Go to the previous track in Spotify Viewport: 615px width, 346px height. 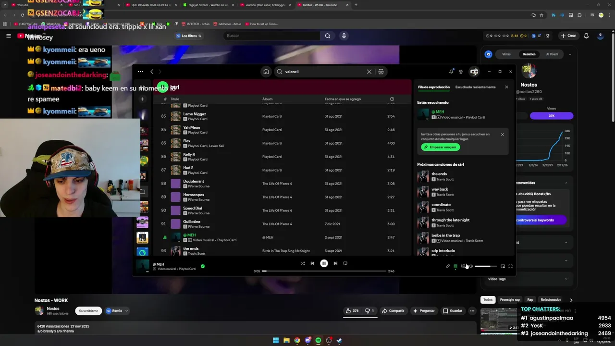(x=312, y=263)
